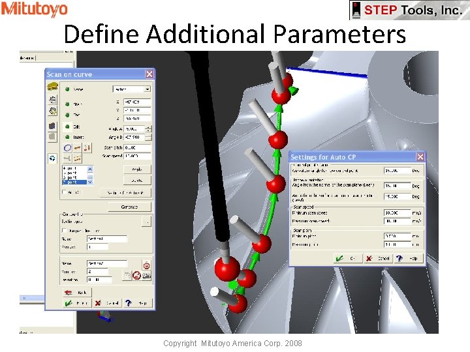Click the green dot next to Start
The height and width of the screenshot is (352, 470).
(x=67, y=104)
